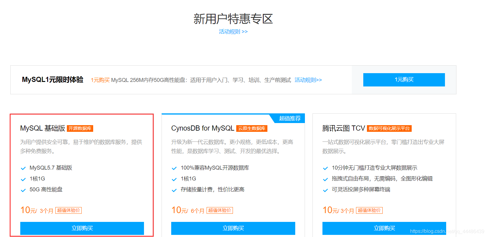
Task: Open the 活动规则 >> link under the title
Action: pos(233,31)
